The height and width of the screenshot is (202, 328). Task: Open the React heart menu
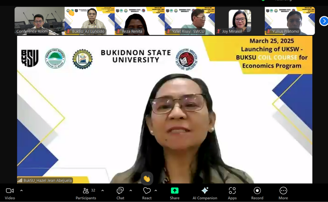pos(147,193)
